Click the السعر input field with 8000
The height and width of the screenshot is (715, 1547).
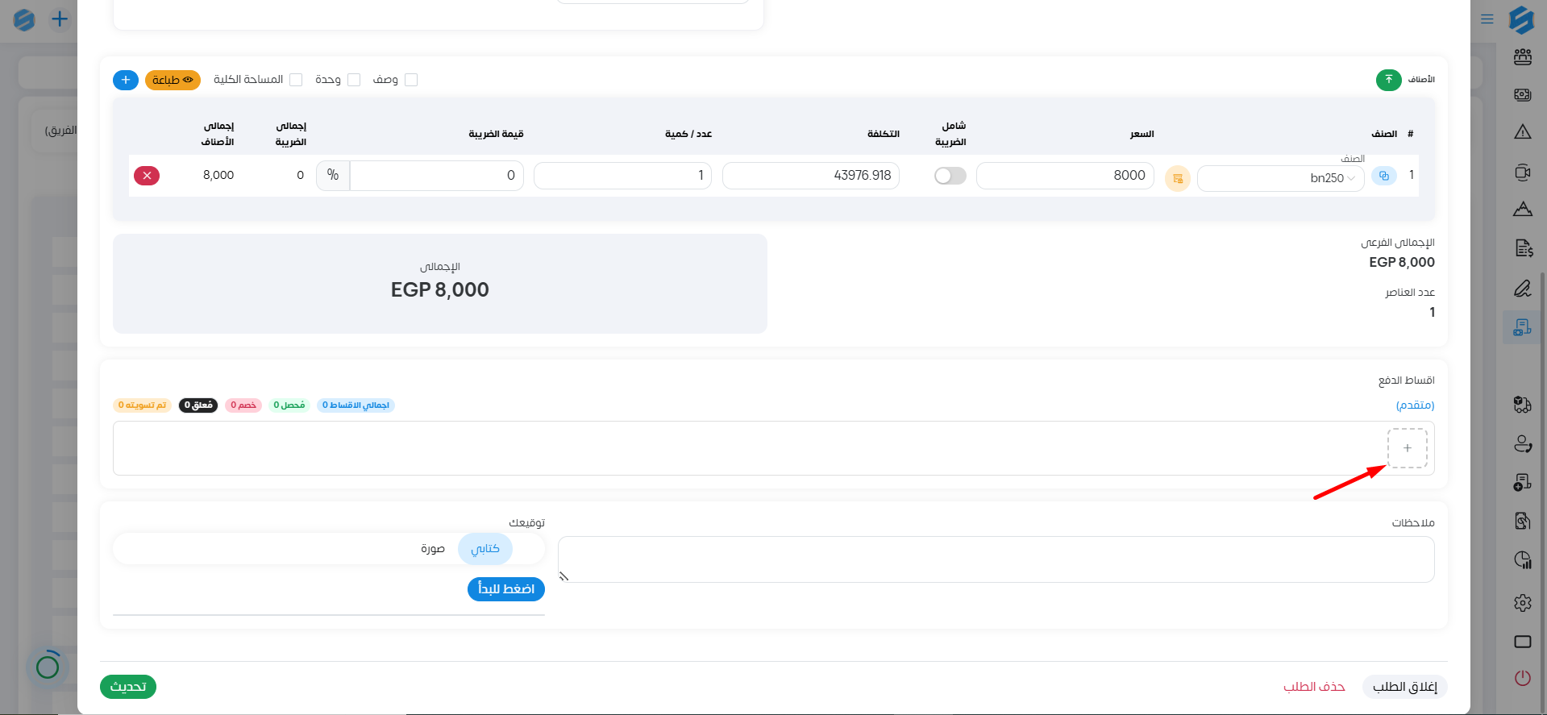click(x=1065, y=176)
